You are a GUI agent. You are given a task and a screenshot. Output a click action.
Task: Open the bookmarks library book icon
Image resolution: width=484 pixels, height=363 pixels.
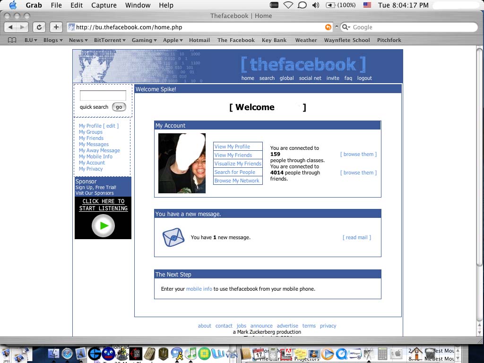(x=12, y=40)
